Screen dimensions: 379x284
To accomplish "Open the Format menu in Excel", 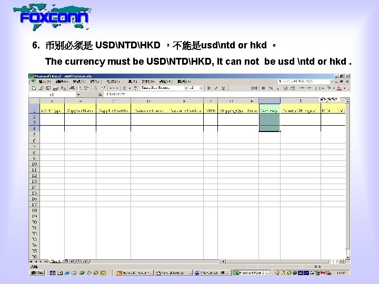I will click(x=113, y=82).
